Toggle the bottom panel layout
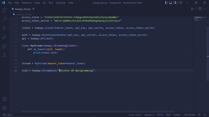 tap(170, 3)
